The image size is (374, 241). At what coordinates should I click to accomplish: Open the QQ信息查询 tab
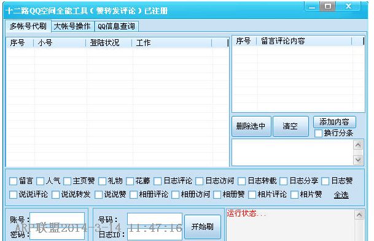116,26
